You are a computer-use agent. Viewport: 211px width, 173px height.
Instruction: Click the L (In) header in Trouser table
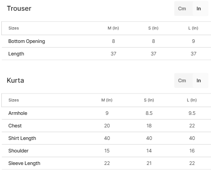point(193,28)
